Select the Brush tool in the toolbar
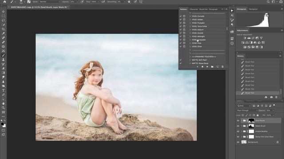This screenshot has height=159, width=284. (3, 55)
